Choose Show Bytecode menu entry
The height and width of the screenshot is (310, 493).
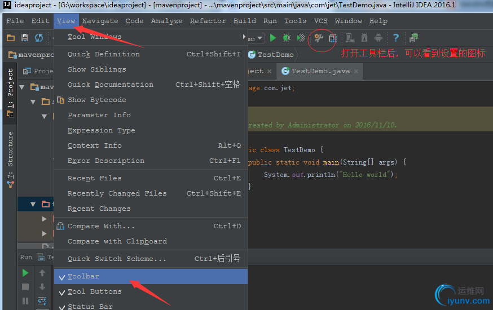pyautogui.click(x=151, y=100)
